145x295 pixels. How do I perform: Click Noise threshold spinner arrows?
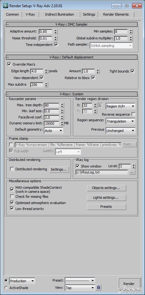click(x=56, y=38)
